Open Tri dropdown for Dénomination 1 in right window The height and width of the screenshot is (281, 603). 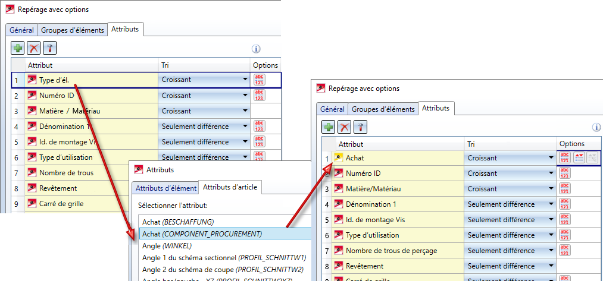pos(551,204)
